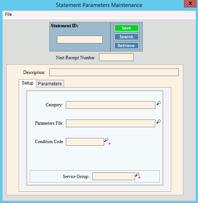
Task: Switch to the Parameters tab
Action: 50,83
